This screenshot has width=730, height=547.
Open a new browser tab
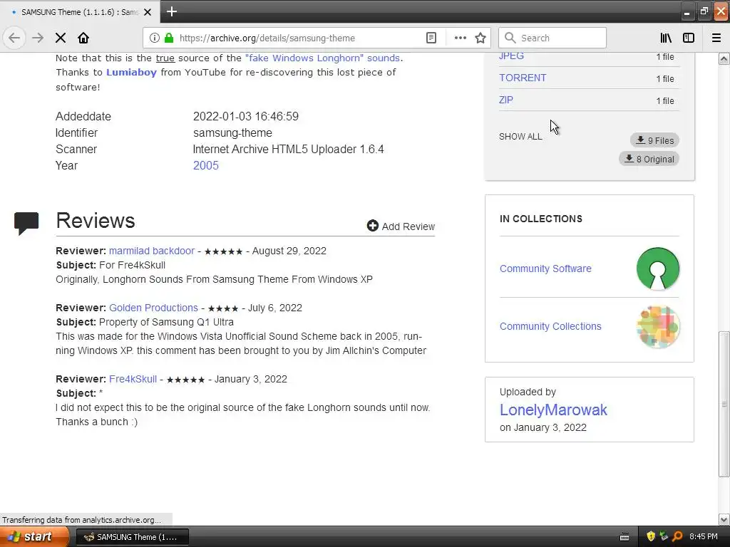172,11
